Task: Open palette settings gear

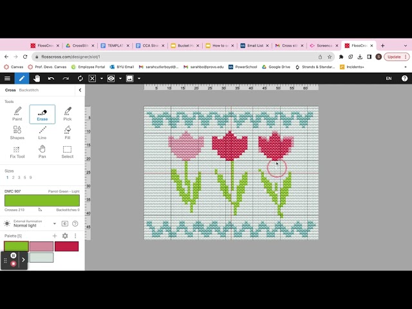Action: click(x=65, y=236)
